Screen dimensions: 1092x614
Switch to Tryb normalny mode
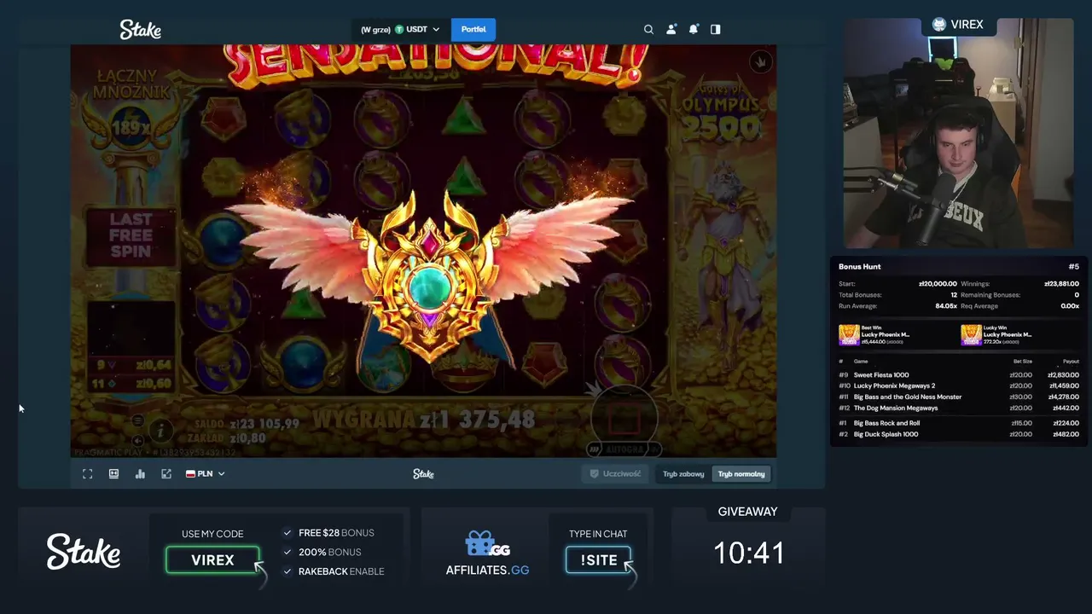pos(741,473)
